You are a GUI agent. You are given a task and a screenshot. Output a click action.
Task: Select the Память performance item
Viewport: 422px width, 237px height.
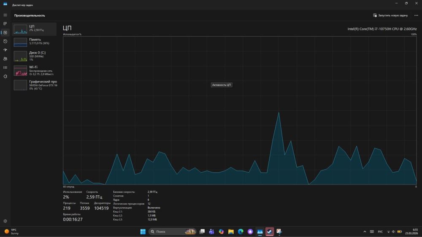tap(34, 42)
